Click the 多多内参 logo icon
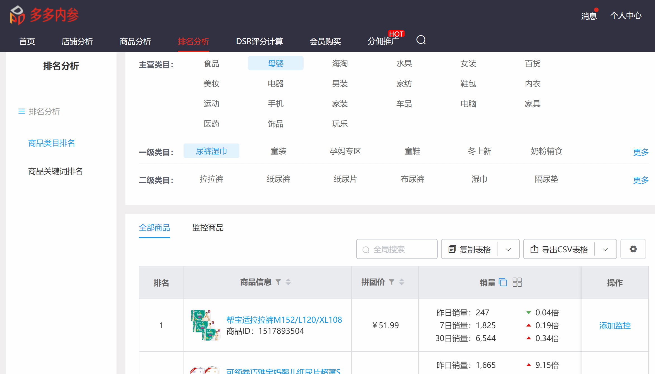 click(x=17, y=15)
